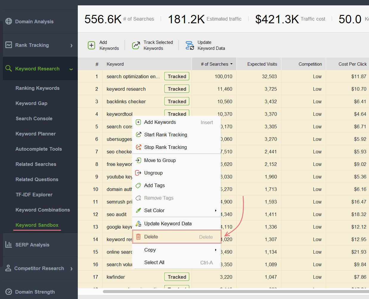Screen dimensions: 369x299
Task: Click the SERP Analysis chart icon
Action: (x=8, y=244)
